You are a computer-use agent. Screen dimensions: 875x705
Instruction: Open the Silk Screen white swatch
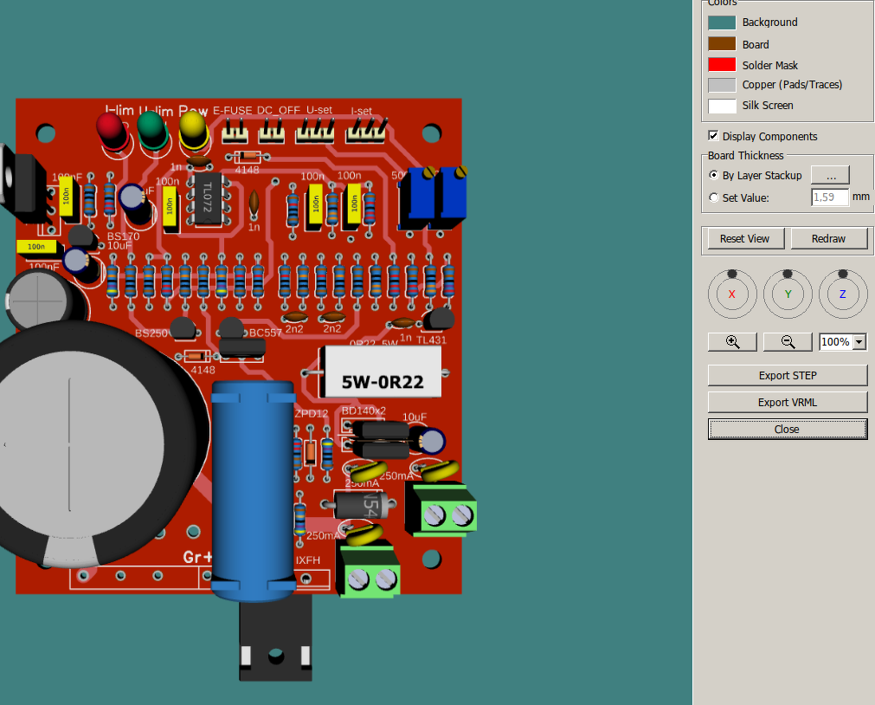[x=722, y=106]
